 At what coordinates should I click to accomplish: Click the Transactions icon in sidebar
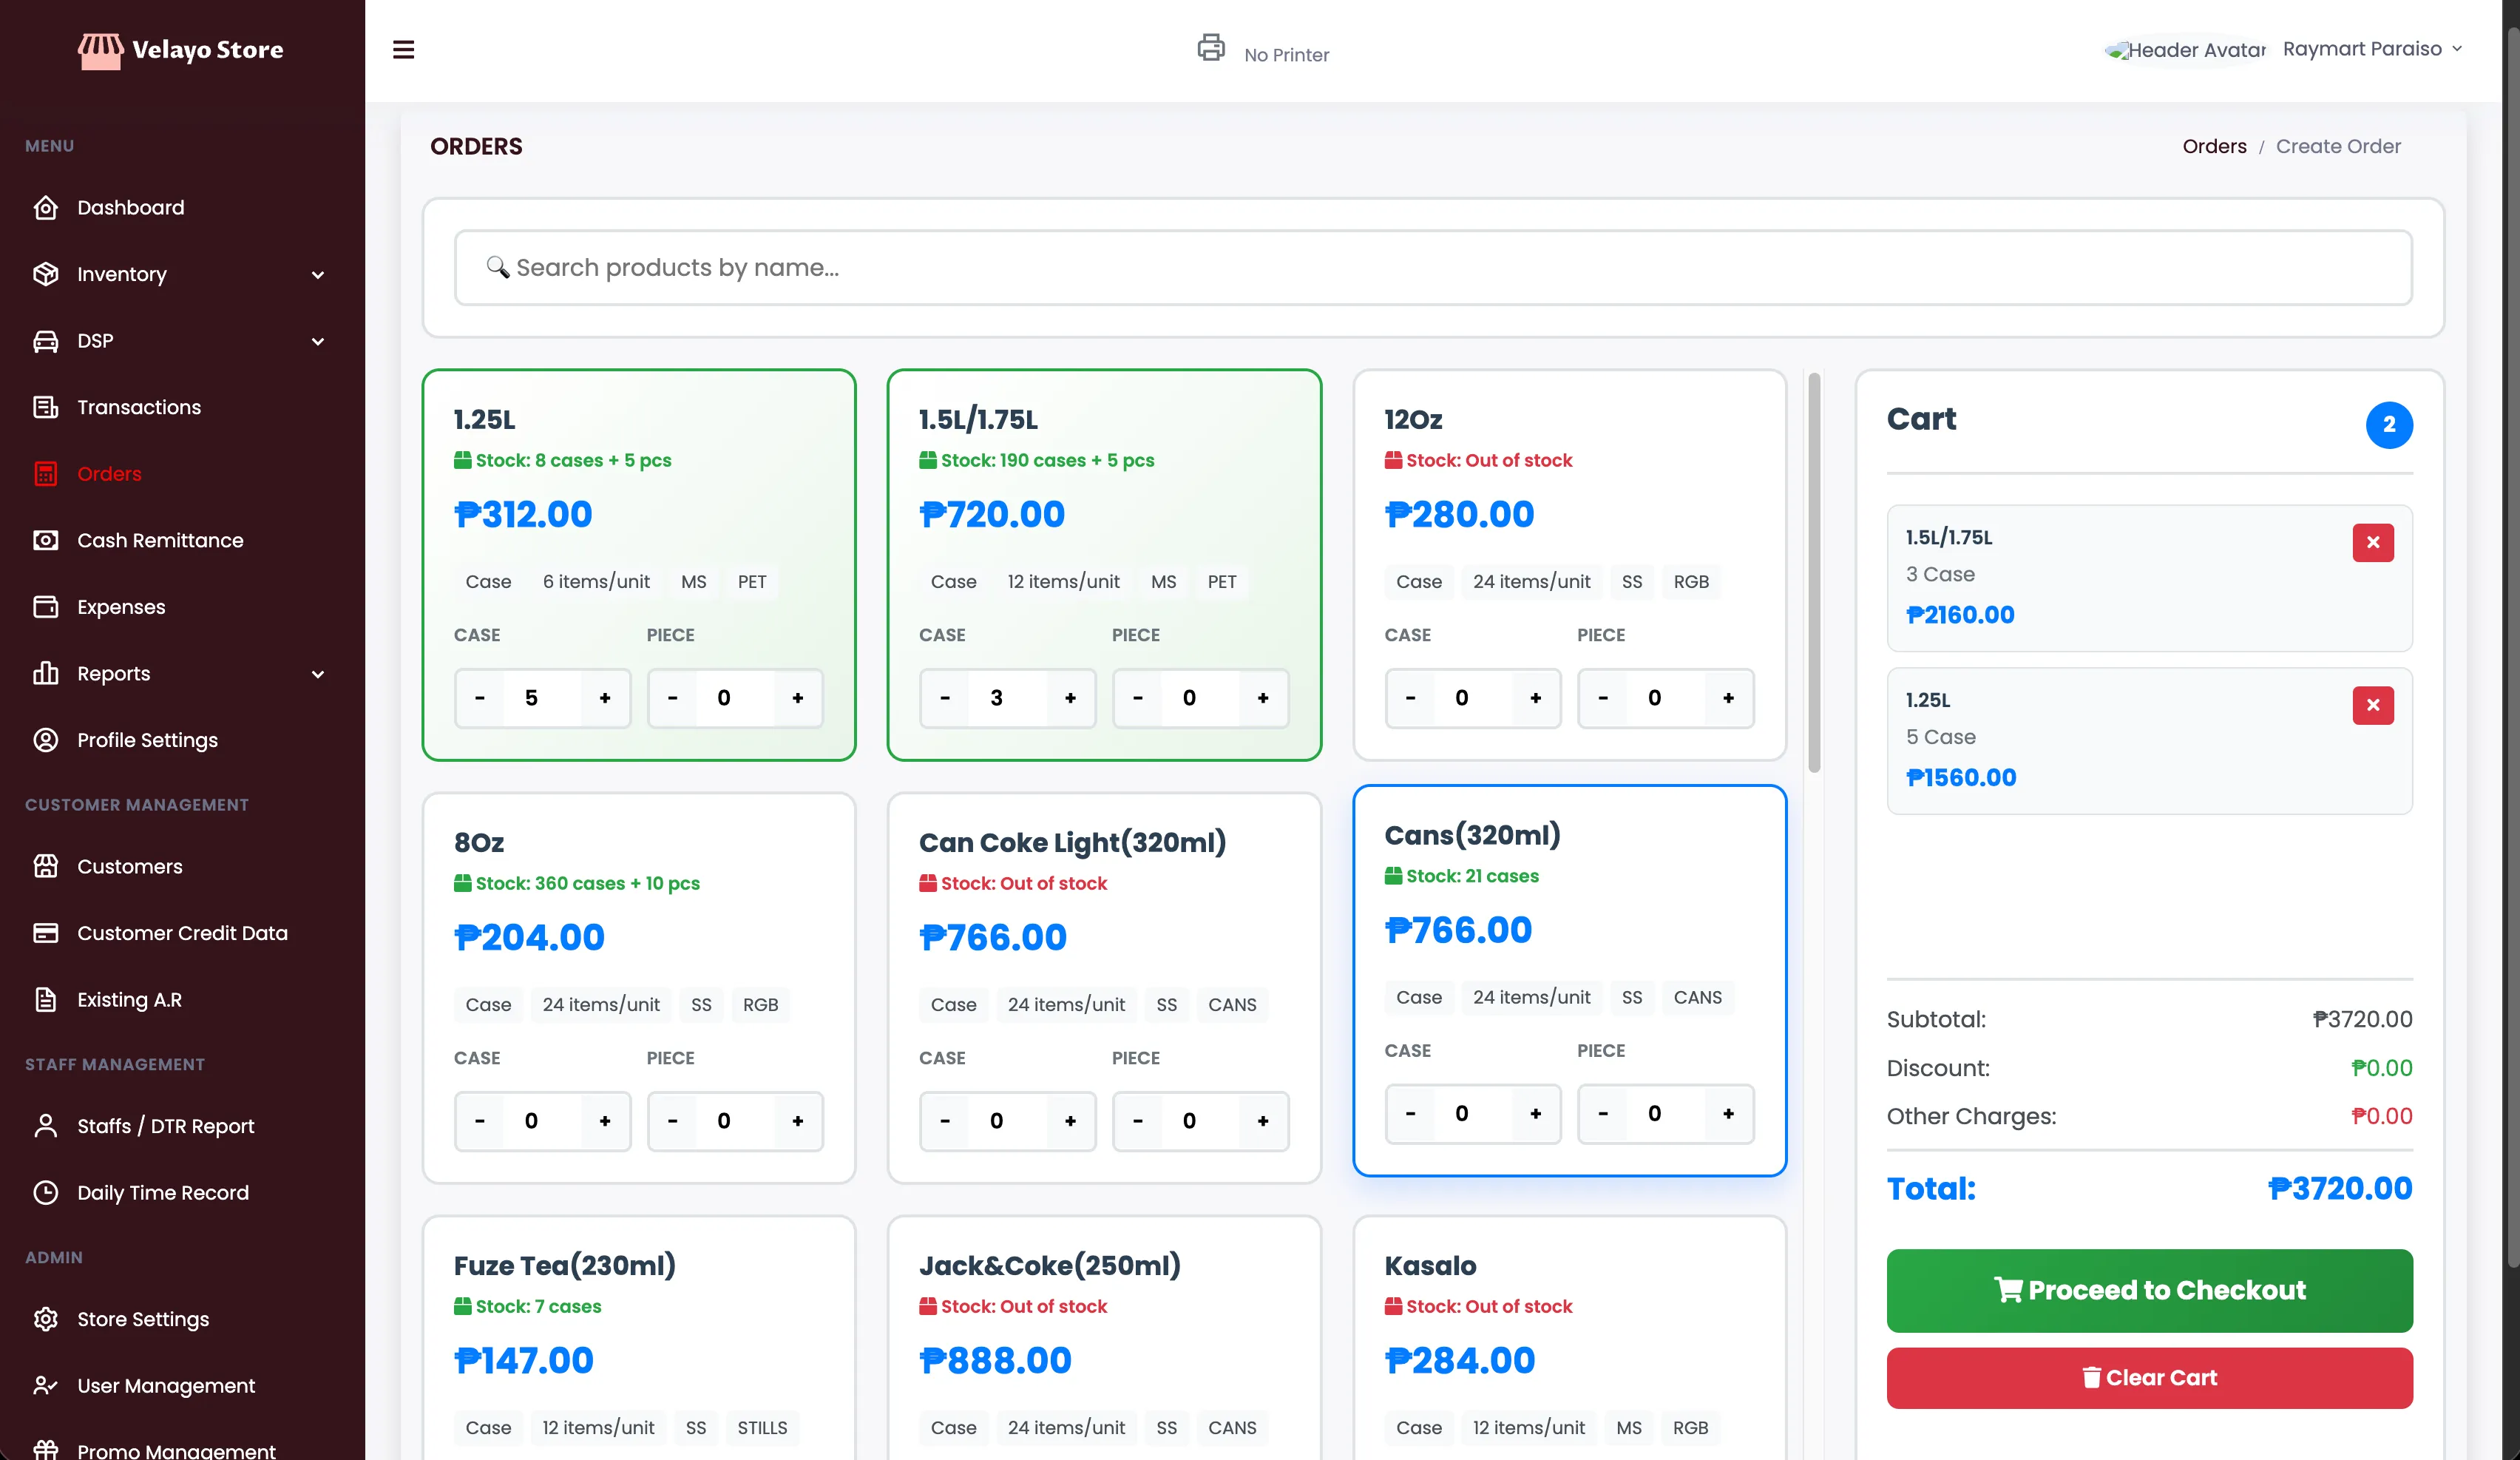pyautogui.click(x=46, y=407)
